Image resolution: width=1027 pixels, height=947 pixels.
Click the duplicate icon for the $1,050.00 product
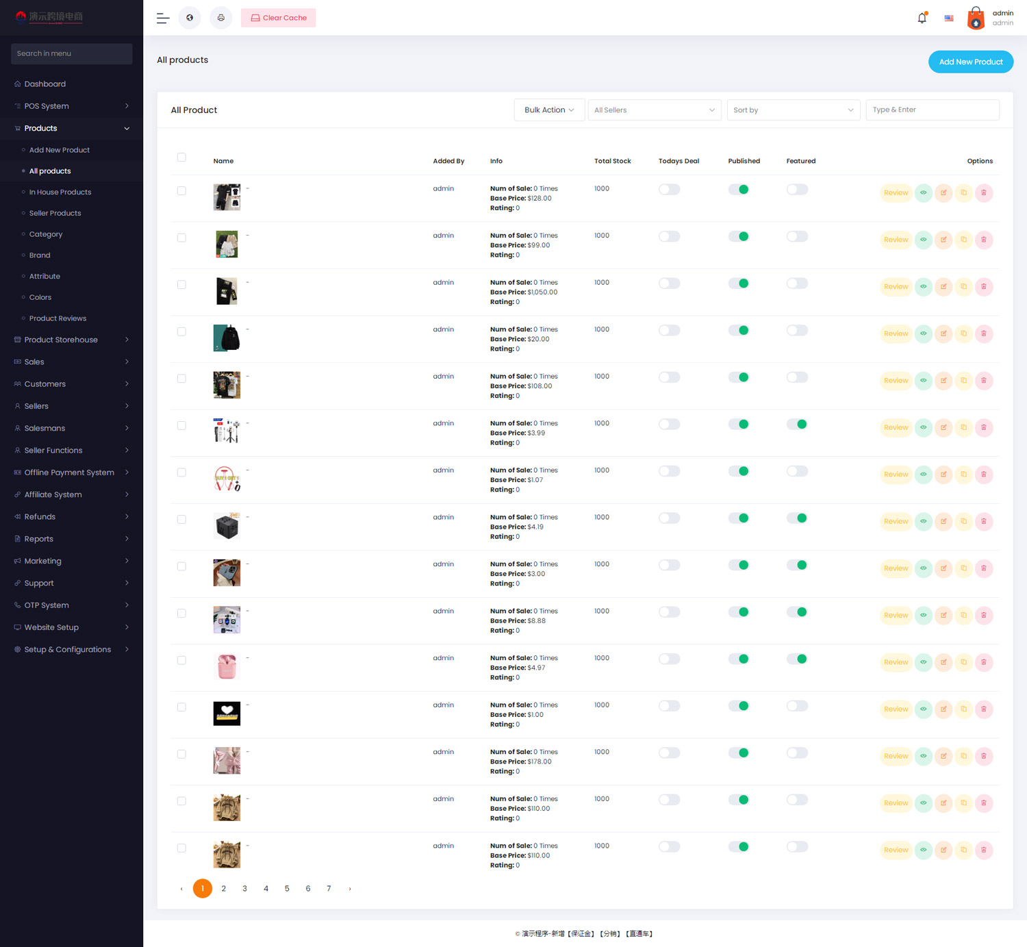click(963, 287)
